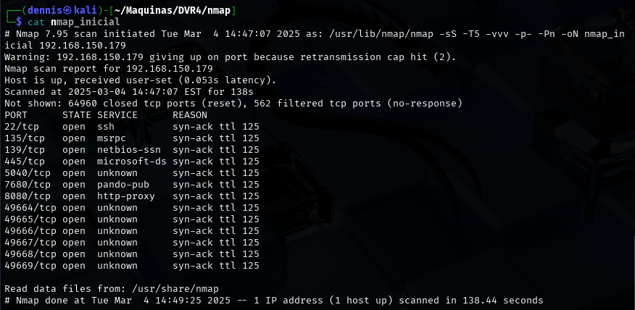The height and width of the screenshot is (310, 635).
Task: Click the 49669/tcp port entry
Action: [x=30, y=266]
